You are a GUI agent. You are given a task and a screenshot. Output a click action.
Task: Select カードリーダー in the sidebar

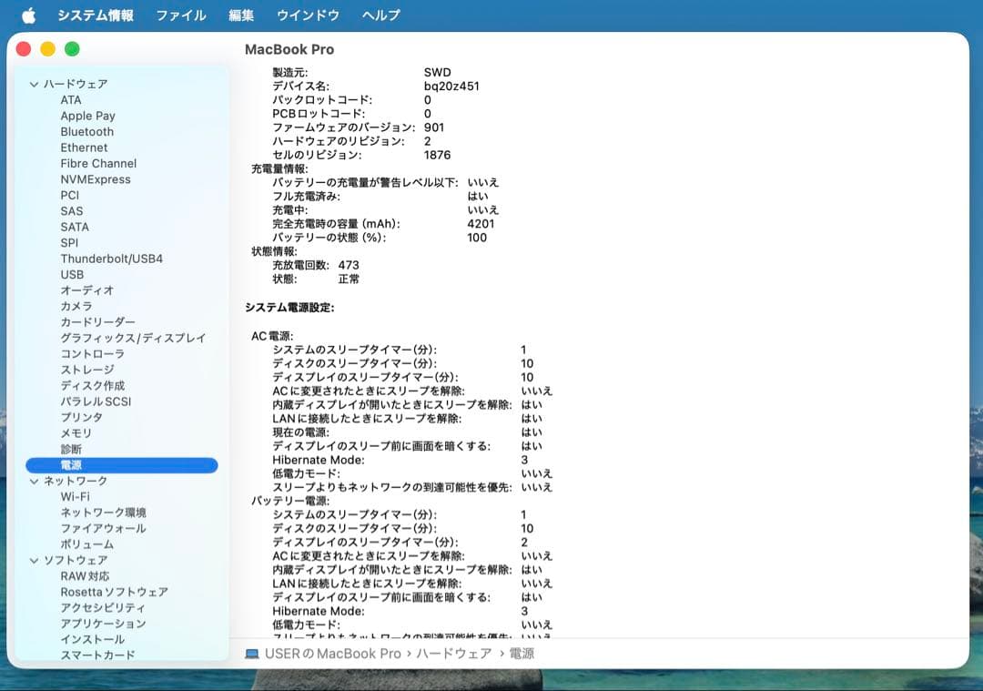97,322
